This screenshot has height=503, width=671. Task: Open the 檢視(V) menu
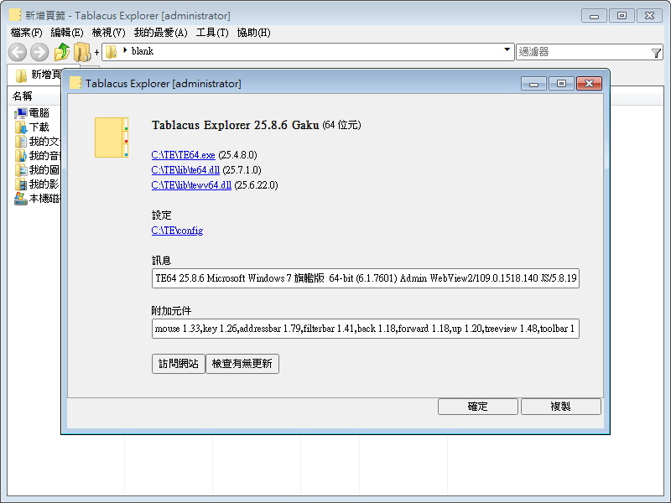[109, 33]
